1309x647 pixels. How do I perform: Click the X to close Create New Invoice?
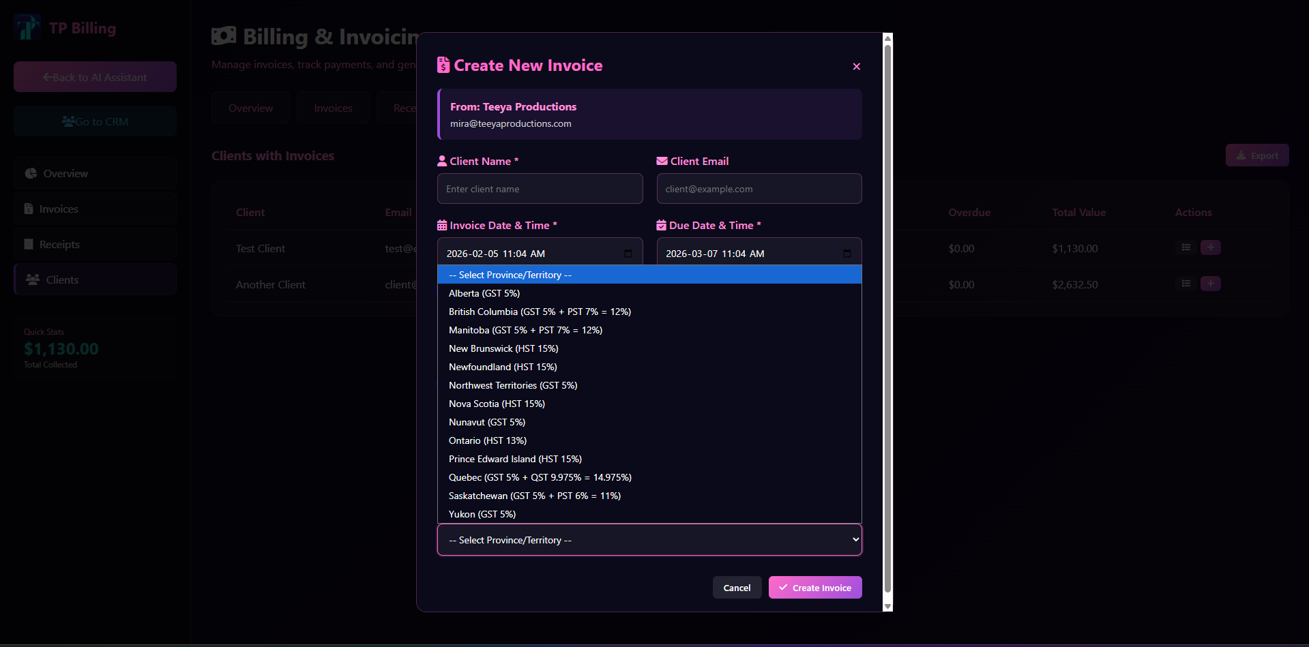tap(856, 66)
